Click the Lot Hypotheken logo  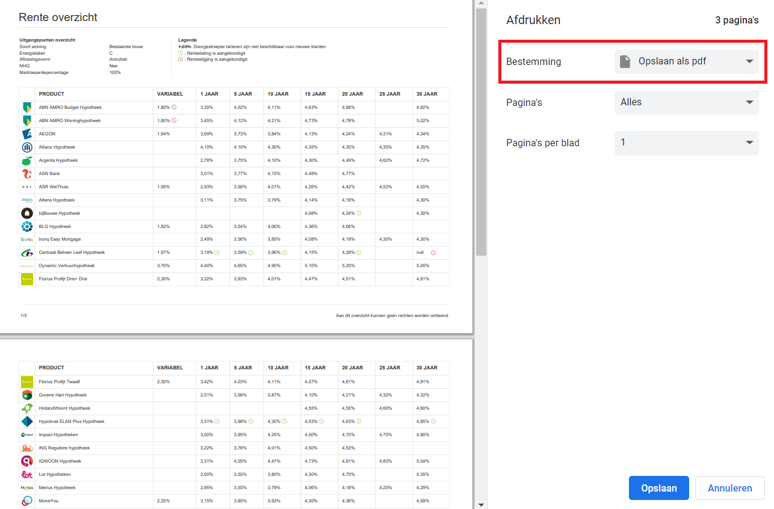[x=26, y=474]
